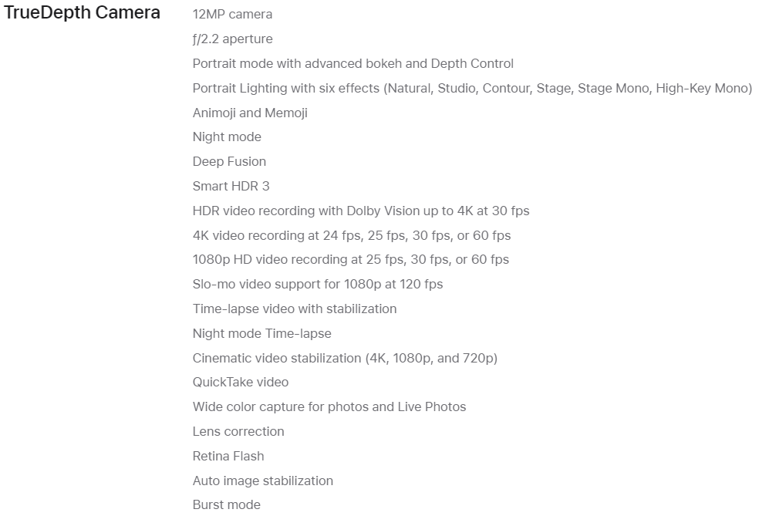Click the Retina Flash entry

click(228, 457)
